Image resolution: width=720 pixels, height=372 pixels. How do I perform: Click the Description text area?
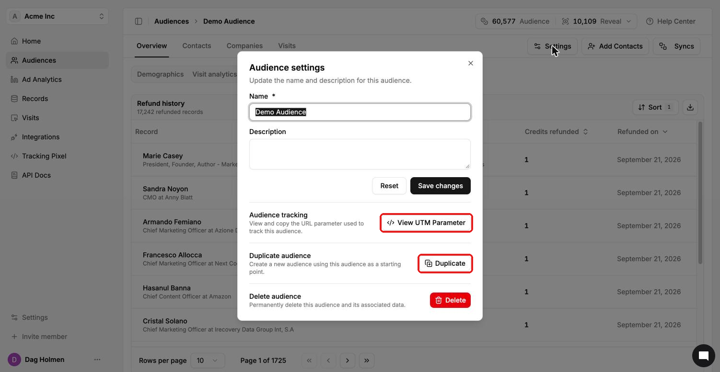pos(360,154)
